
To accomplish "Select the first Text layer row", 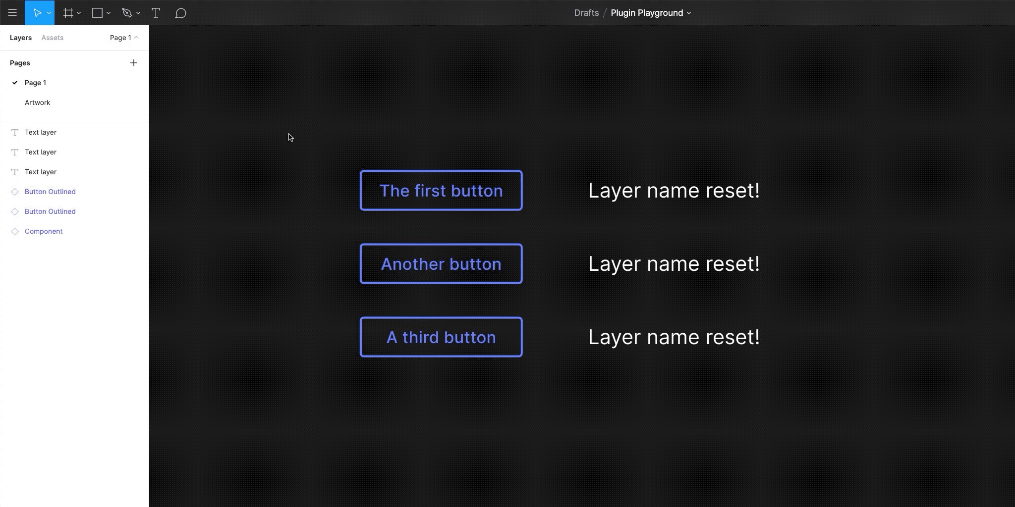I will point(74,132).
